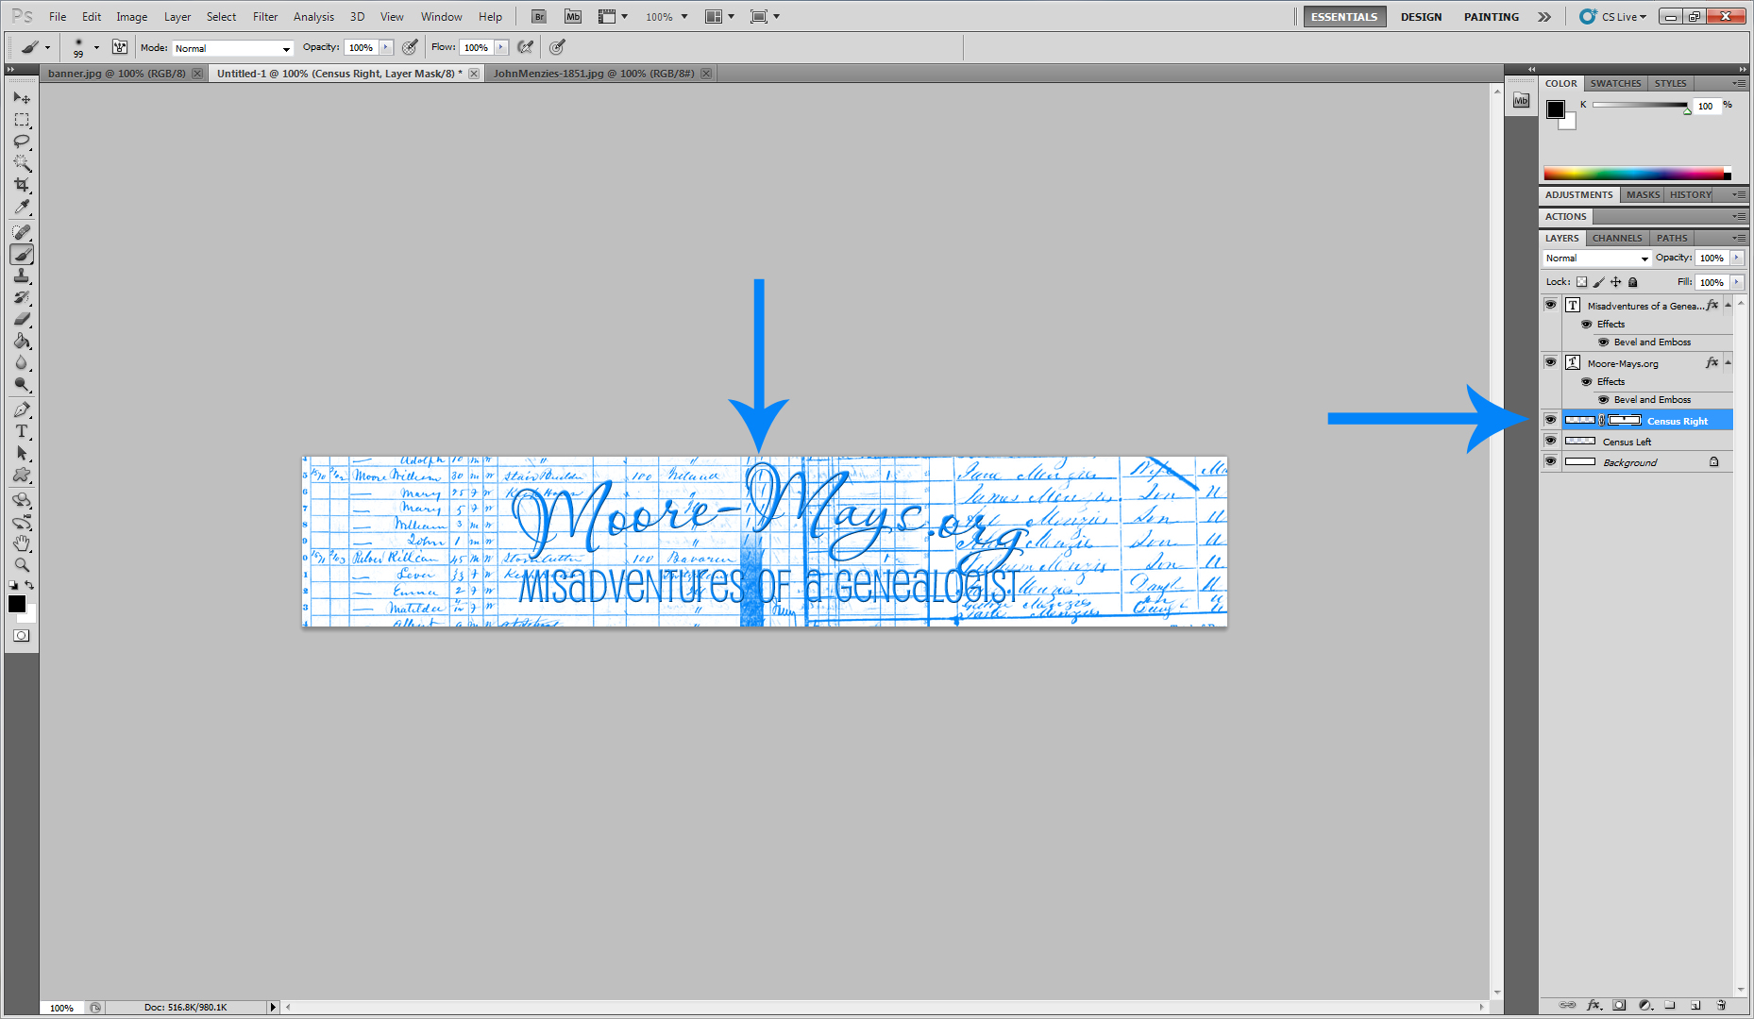
Task: Hide the Moore-Mays.org text layer
Action: (1550, 362)
